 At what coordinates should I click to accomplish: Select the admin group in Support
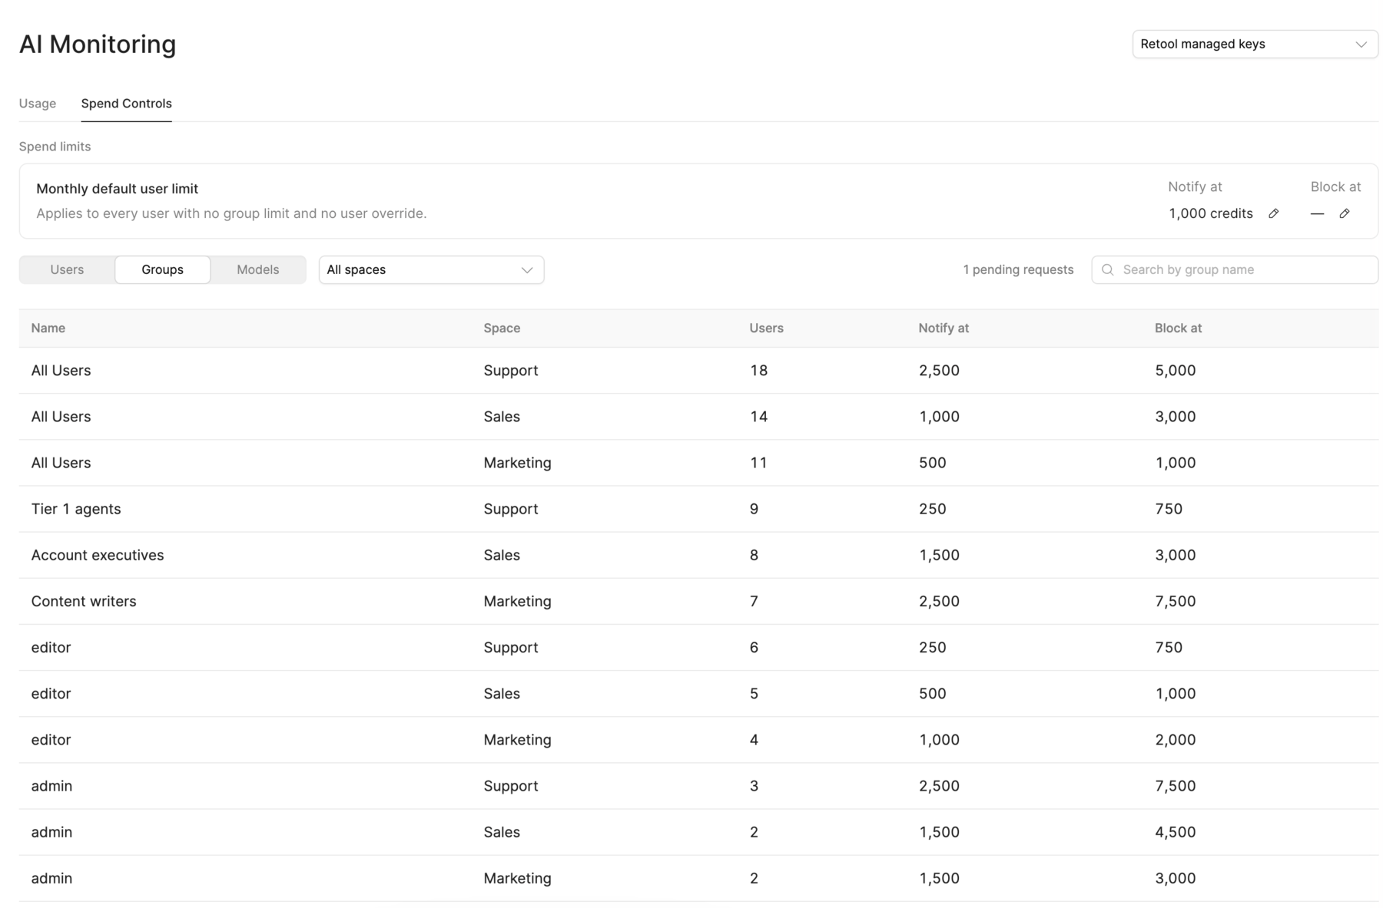[x=51, y=785]
